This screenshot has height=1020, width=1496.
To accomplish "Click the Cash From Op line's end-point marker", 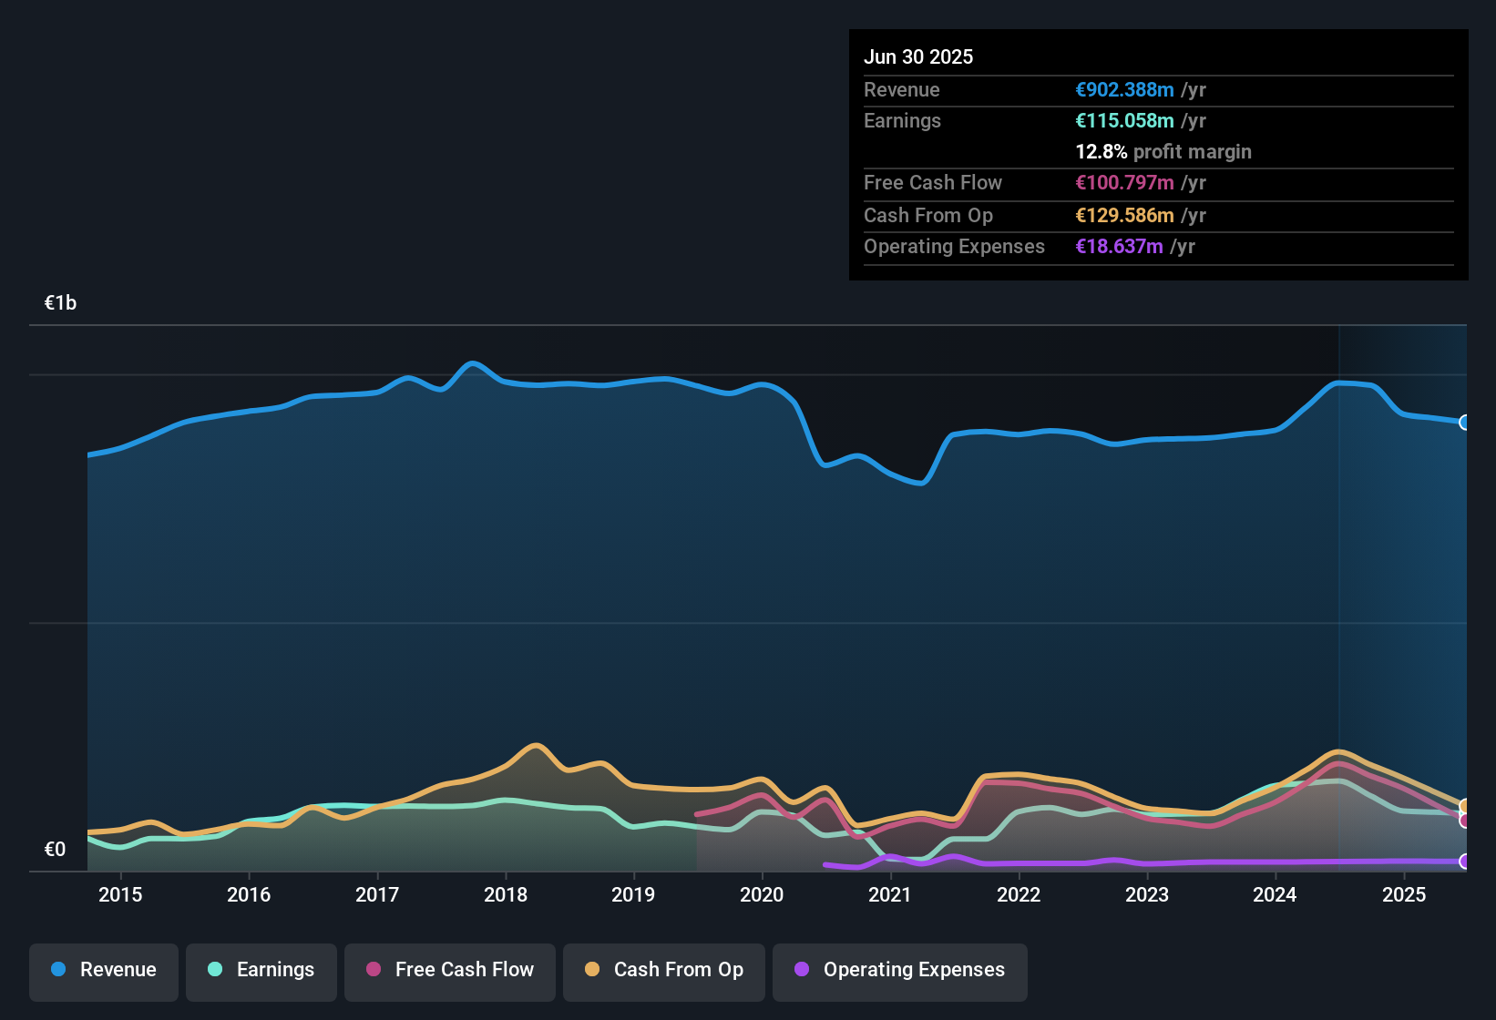I will tap(1465, 806).
